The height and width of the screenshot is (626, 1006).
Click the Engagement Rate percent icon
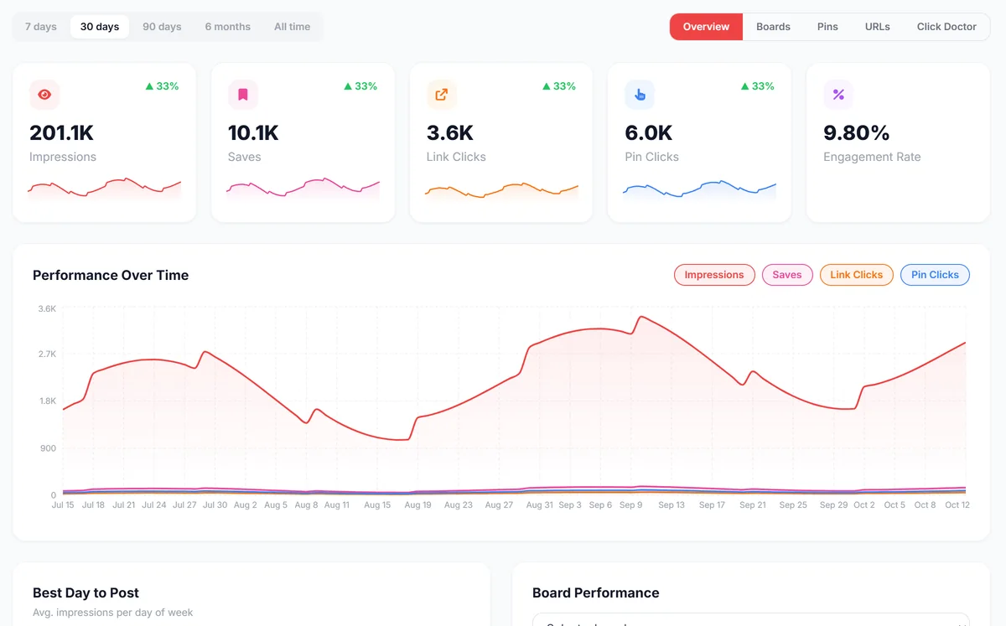(838, 95)
